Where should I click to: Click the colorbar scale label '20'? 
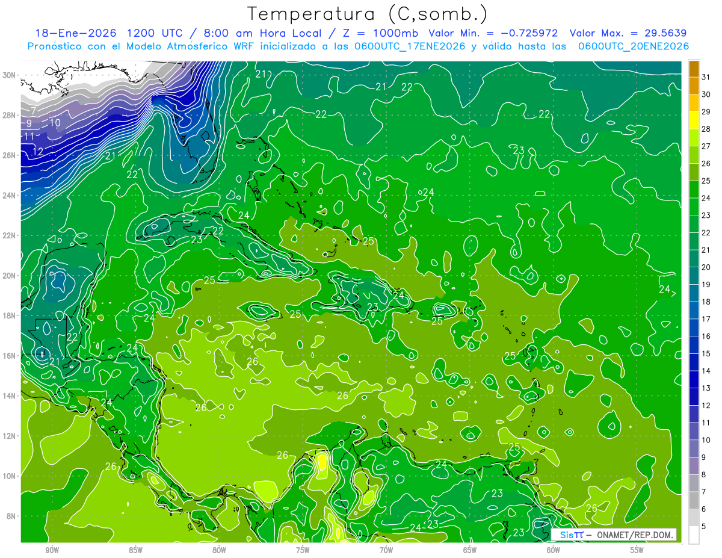(706, 267)
